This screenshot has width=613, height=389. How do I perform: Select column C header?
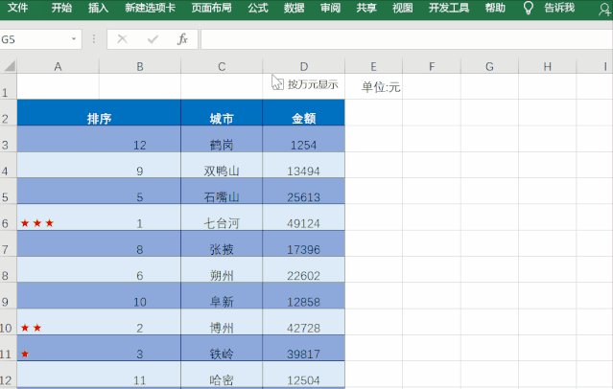pyautogui.click(x=222, y=66)
